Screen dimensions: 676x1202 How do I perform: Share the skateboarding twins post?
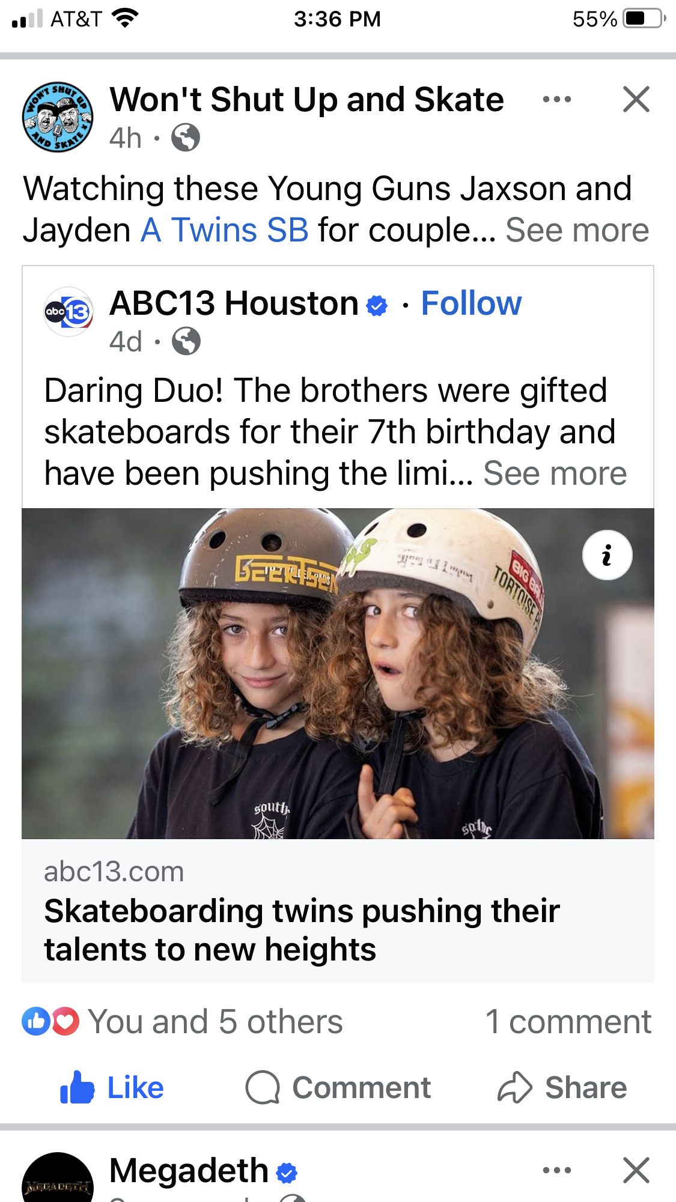click(x=562, y=1087)
